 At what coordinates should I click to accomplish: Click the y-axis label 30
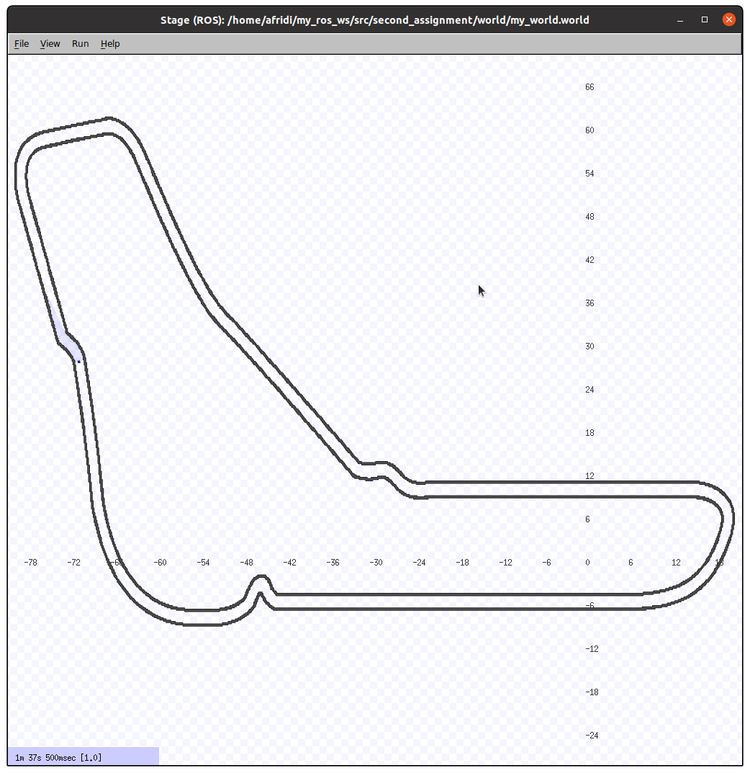tap(589, 347)
